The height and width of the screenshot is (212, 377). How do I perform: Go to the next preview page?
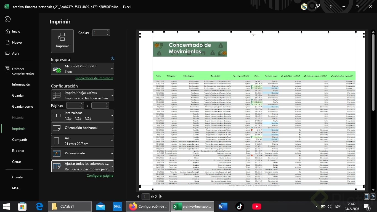pos(160,197)
